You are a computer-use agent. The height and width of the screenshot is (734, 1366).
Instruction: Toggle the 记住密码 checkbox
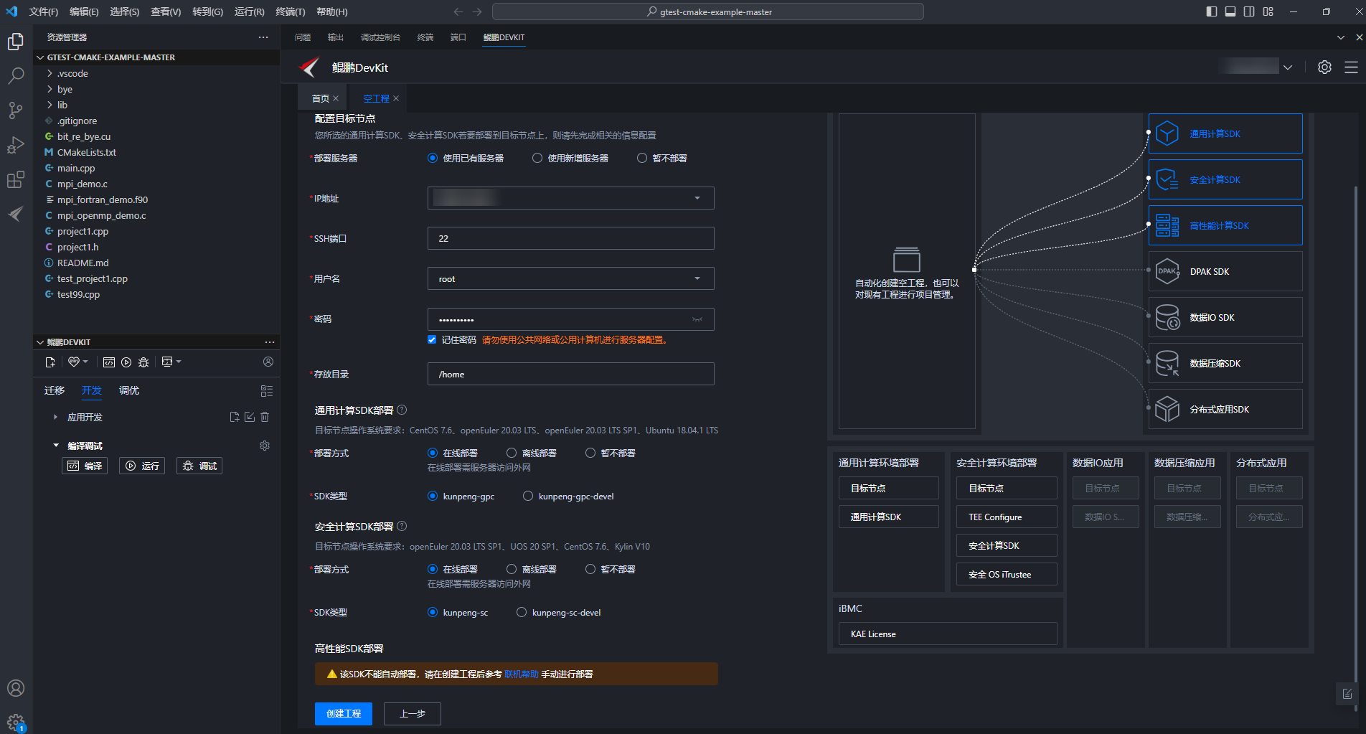click(x=432, y=339)
